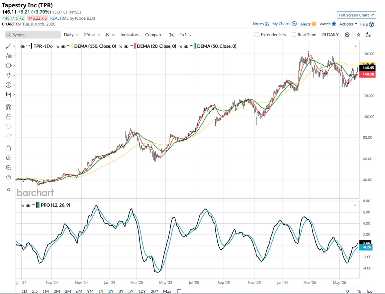This screenshot has width=385, height=294.
Task: Toggle visibility of PPO indicator
Action: pyautogui.click(x=28, y=206)
